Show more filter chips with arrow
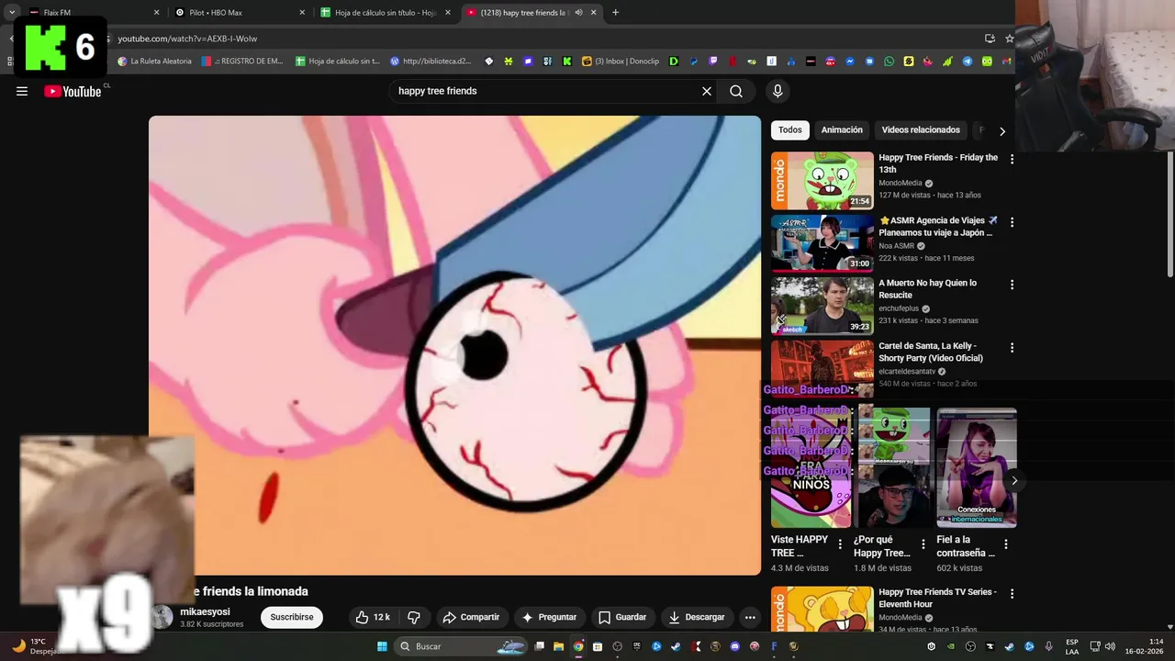Viewport: 1175px width, 661px height. tap(1002, 131)
